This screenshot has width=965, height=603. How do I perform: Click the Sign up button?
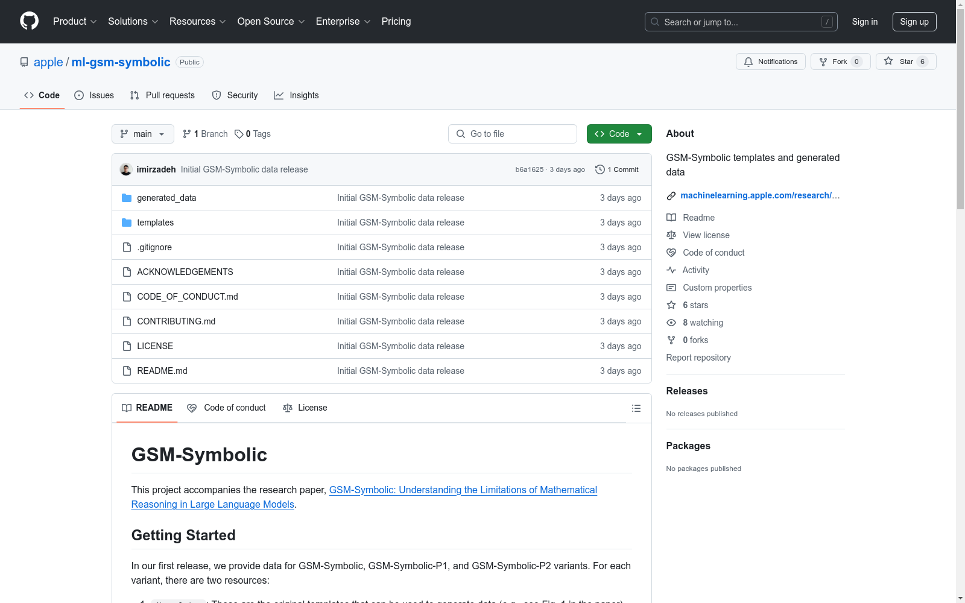pos(914,22)
